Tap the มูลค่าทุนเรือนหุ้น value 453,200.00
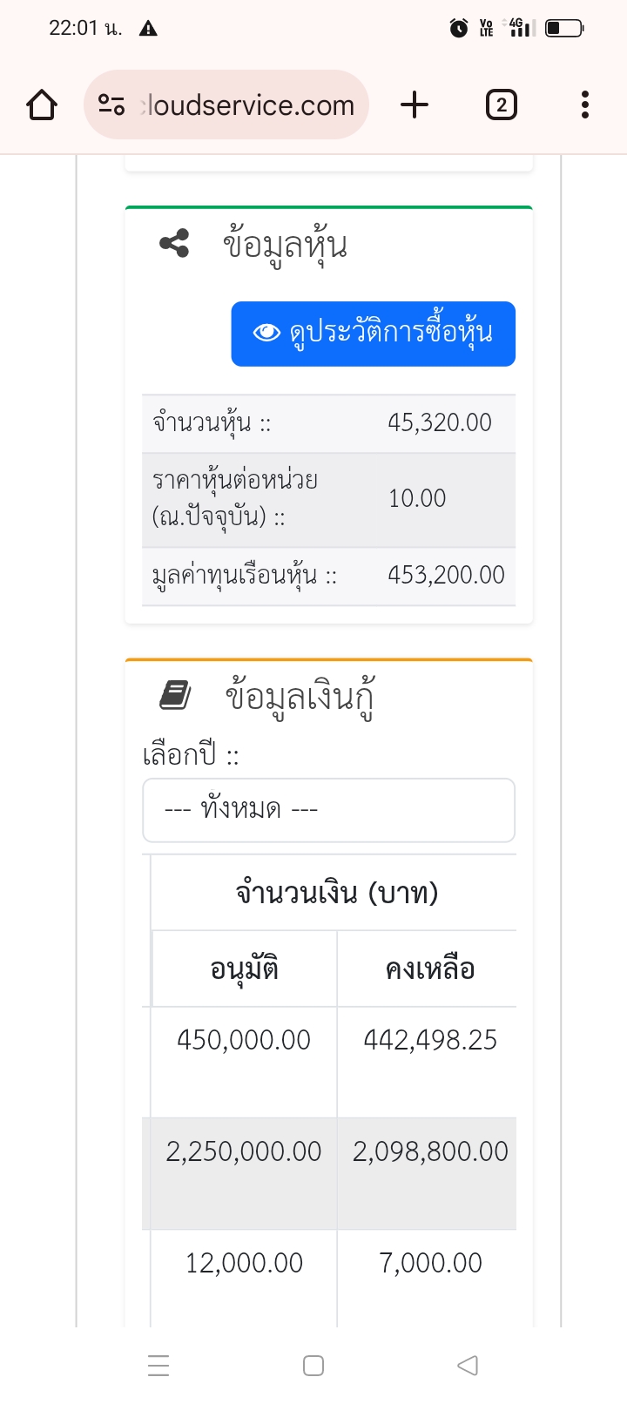Viewport: 627px width, 1404px height. [446, 575]
